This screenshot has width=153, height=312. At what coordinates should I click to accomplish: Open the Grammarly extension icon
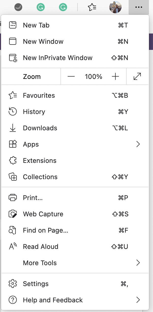coord(41,7)
